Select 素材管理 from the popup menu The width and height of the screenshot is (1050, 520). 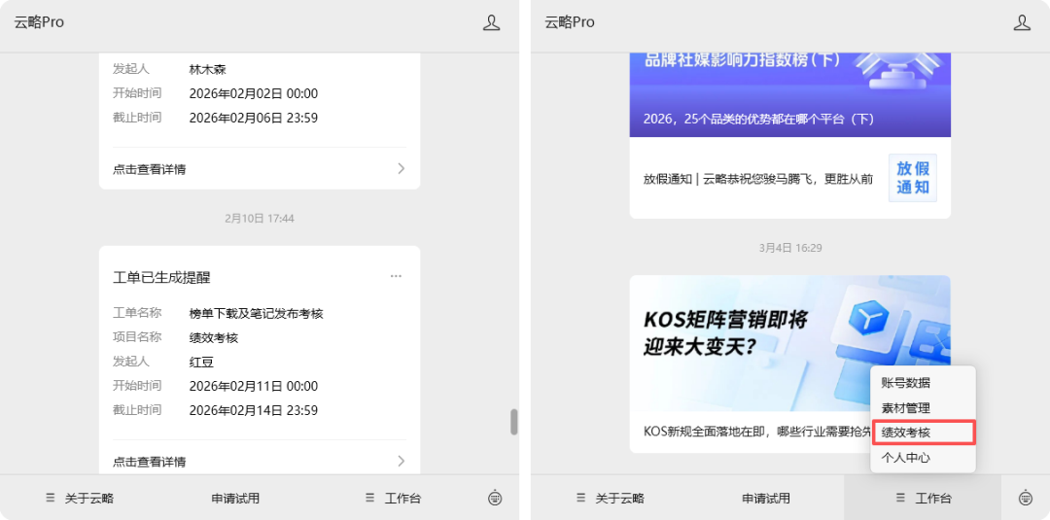click(x=905, y=408)
